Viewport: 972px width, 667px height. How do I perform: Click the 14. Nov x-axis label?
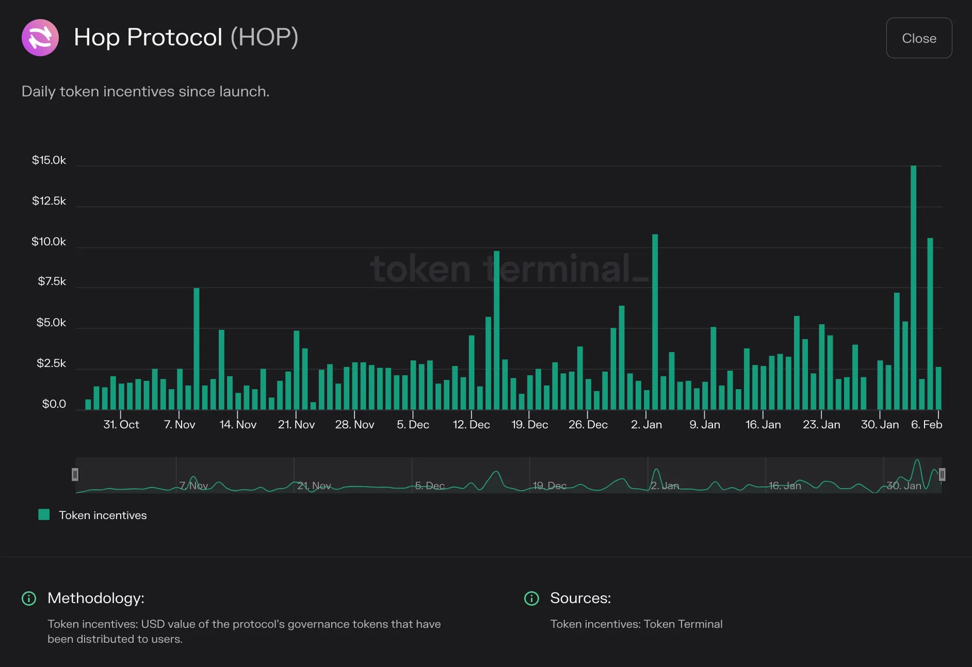point(238,425)
